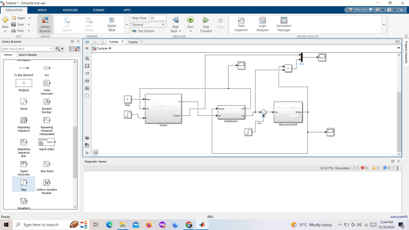Click Fast Restart toggle
This screenshot has height=230, width=409.
143,31
